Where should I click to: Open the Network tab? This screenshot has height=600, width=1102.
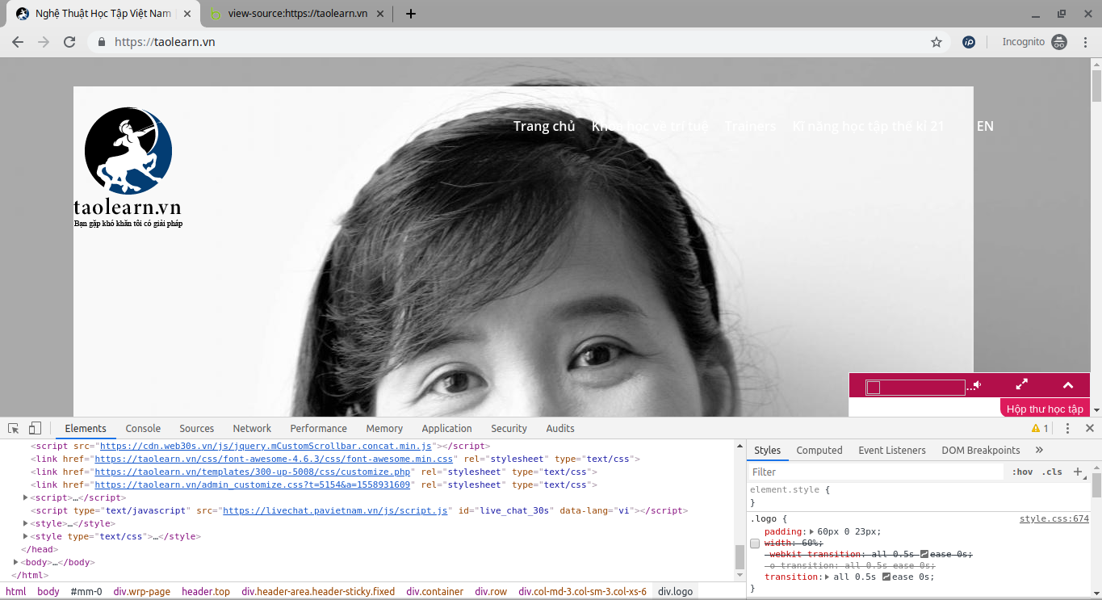pyautogui.click(x=252, y=429)
